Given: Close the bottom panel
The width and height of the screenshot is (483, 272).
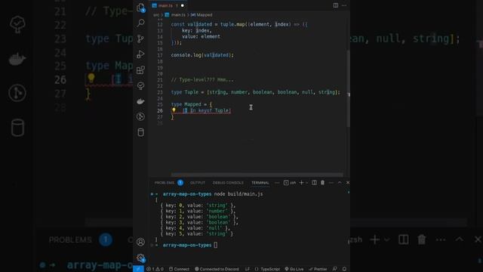Looking at the screenshot, I should [x=348, y=183].
